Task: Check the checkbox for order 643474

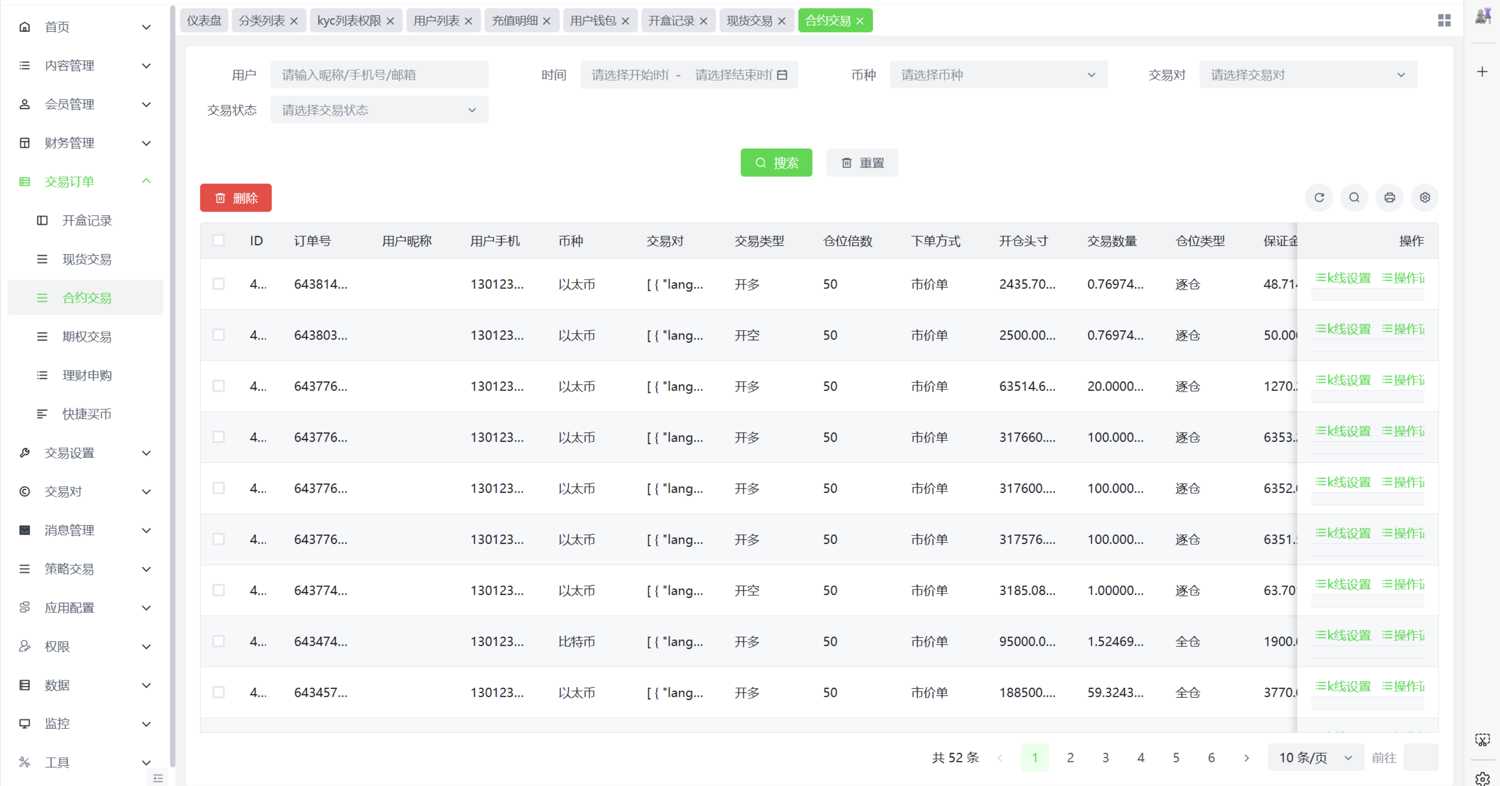Action: [219, 640]
